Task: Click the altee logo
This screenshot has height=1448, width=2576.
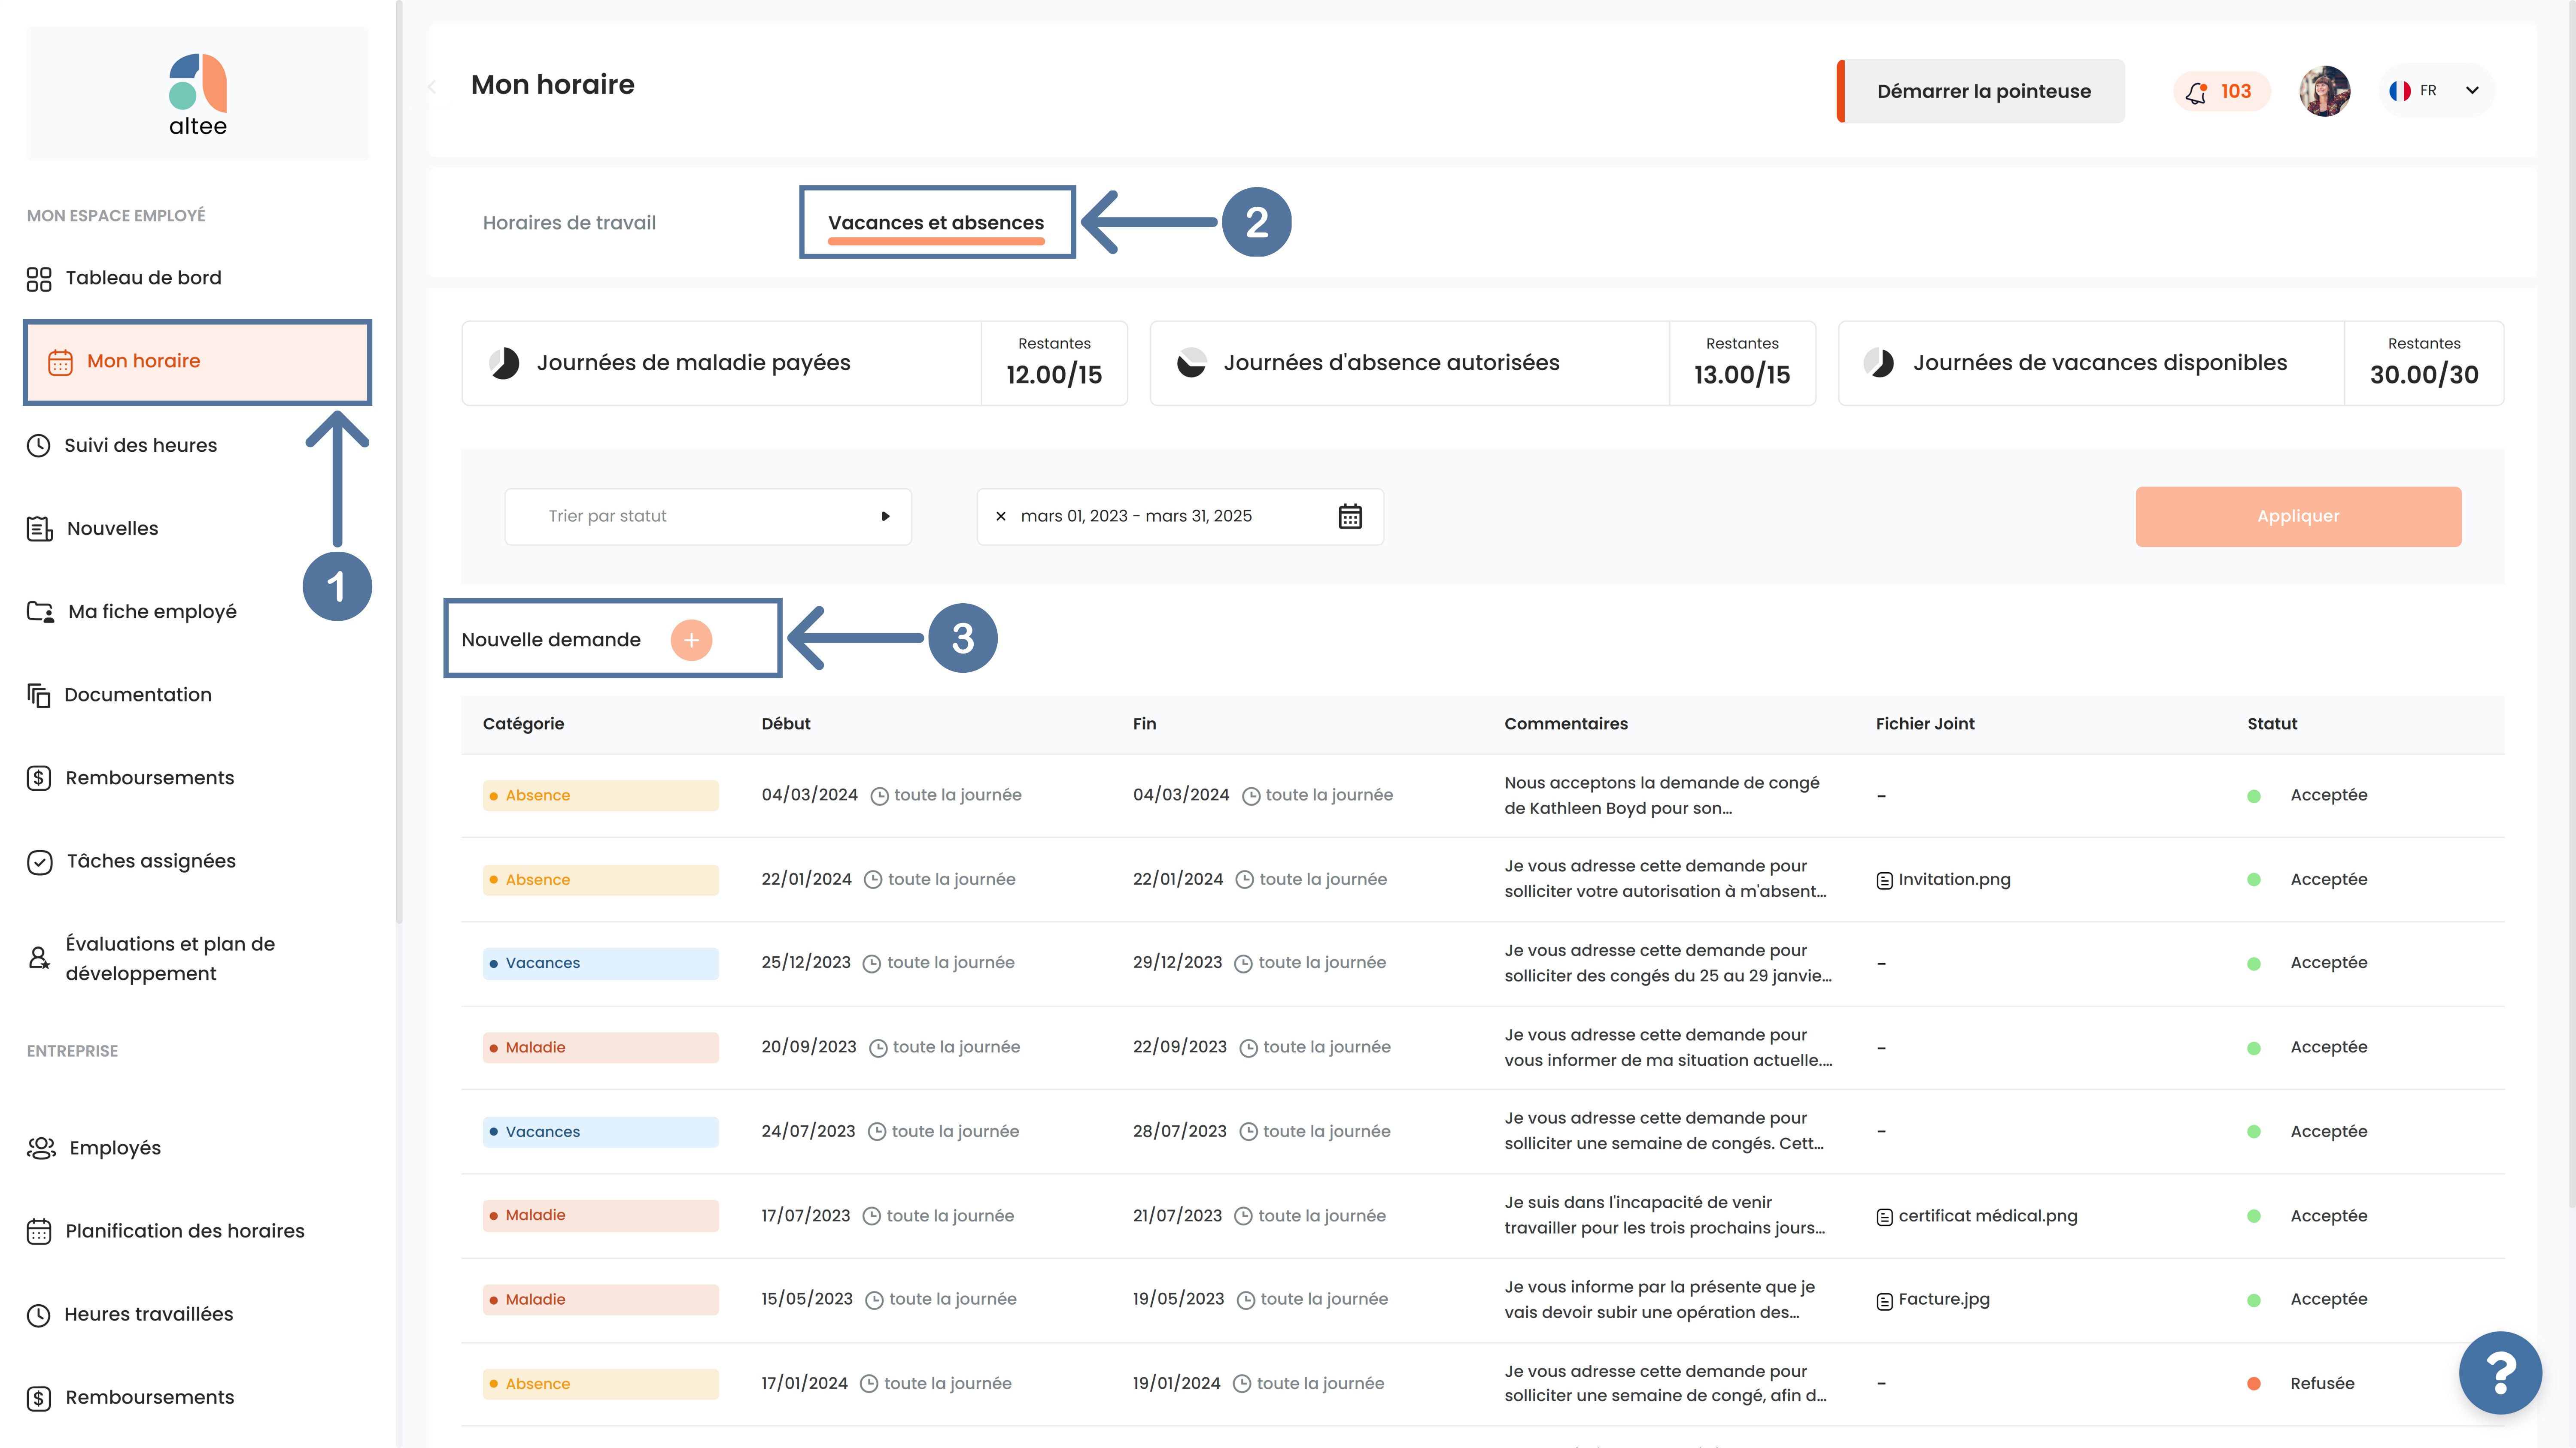Action: pyautogui.click(x=198, y=95)
